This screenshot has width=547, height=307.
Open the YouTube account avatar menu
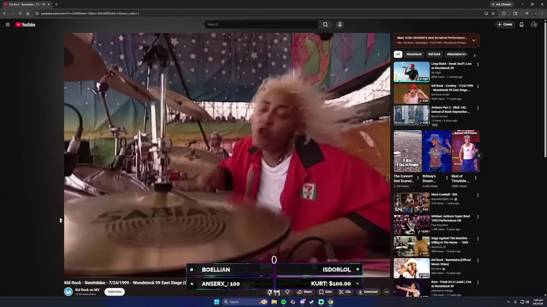[x=534, y=25]
